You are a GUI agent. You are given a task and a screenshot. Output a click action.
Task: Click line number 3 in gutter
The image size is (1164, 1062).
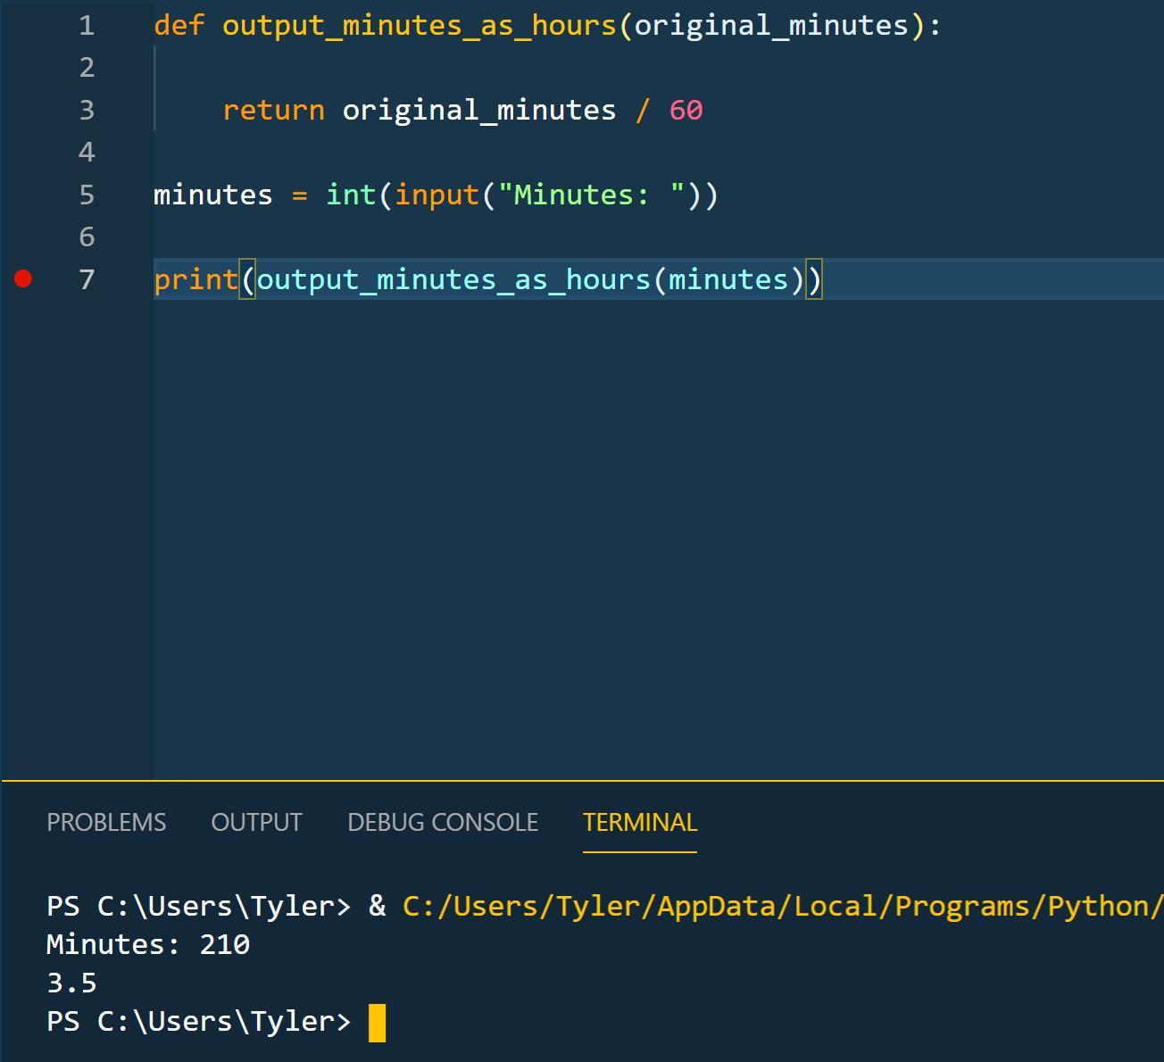point(87,111)
